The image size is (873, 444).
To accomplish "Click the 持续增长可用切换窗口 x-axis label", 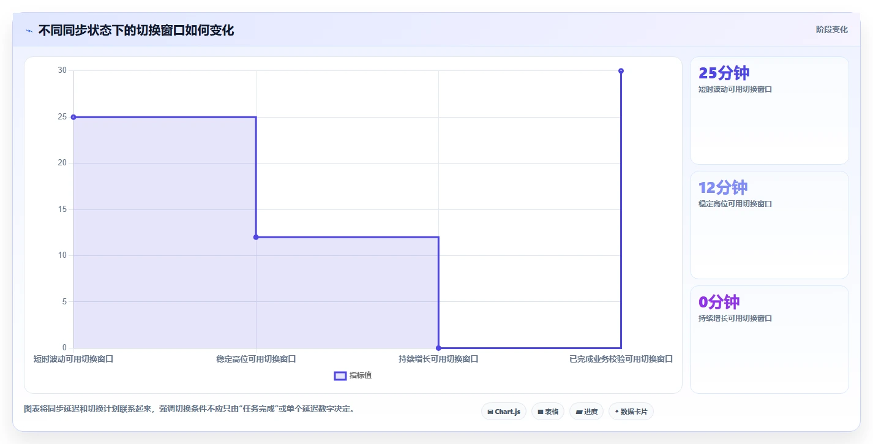I will point(438,359).
